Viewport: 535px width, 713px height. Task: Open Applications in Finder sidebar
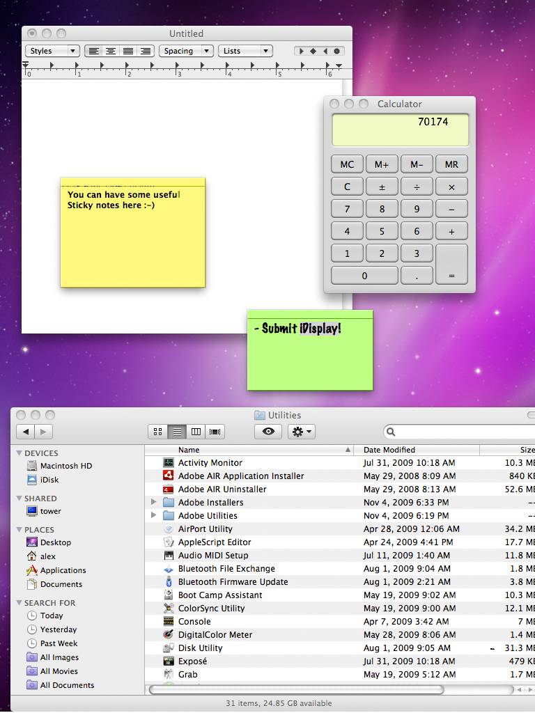(x=56, y=570)
